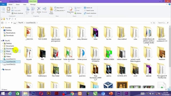Viewport: 171px width, 96px height.
Task: Click the Drive Tools contextual tab
Action: pyautogui.click(x=33, y=1)
